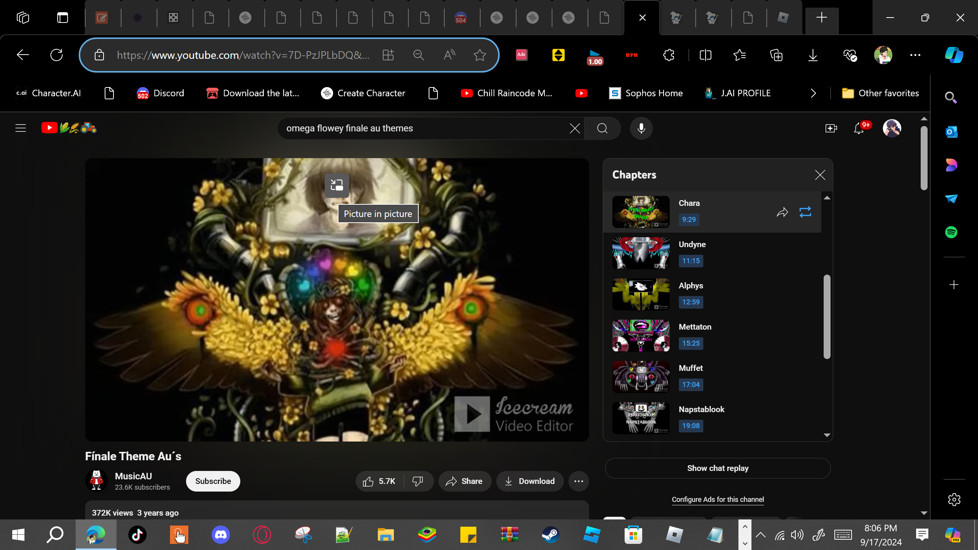This screenshot has height=550, width=978.
Task: Open Discord from the Windows taskbar
Action: tap(221, 535)
